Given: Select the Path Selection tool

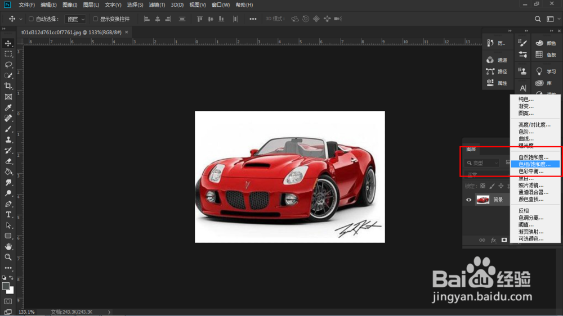Looking at the screenshot, I should 8,225.
